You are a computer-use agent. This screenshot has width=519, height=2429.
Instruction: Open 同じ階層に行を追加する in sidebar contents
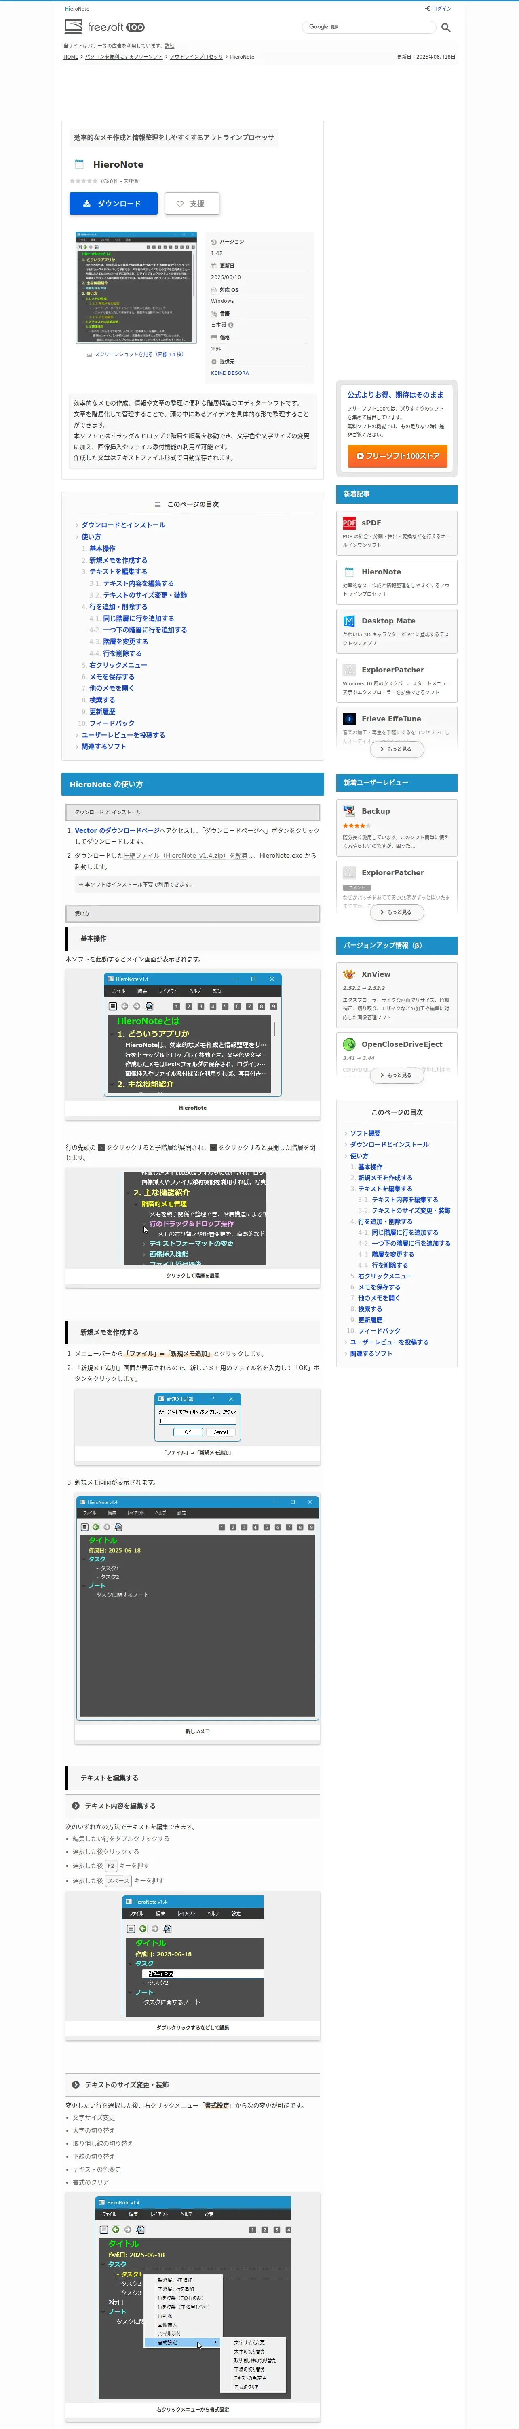(x=405, y=1232)
